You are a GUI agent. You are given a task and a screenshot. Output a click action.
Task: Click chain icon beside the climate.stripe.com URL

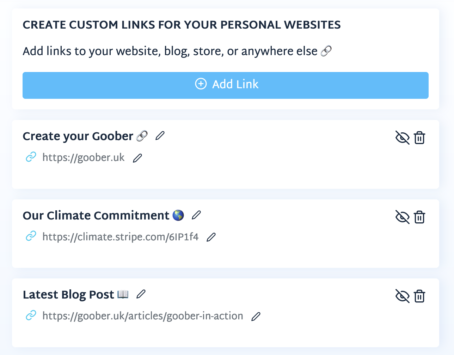tap(31, 236)
